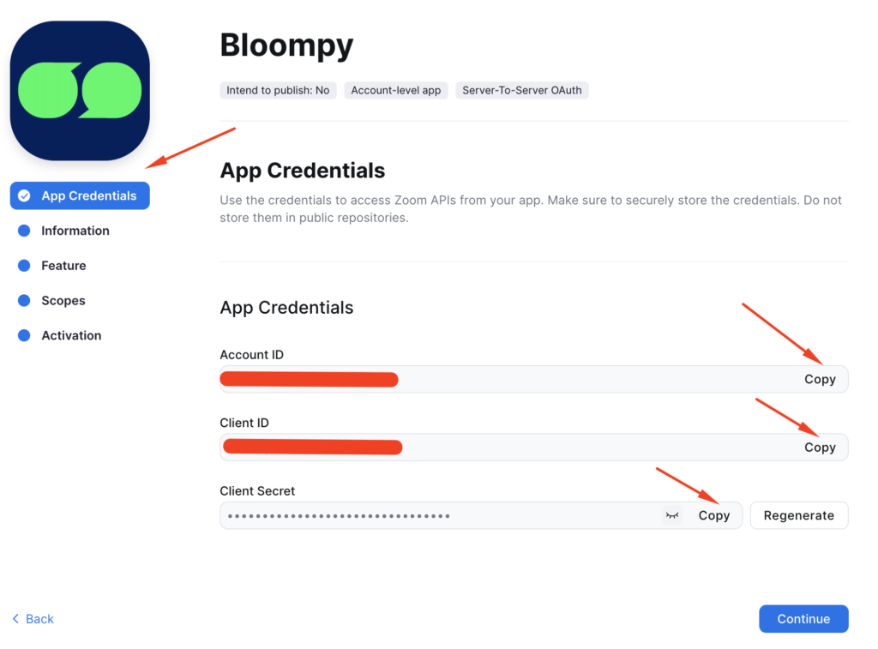Image resolution: width=878 pixels, height=649 pixels.
Task: Copy the Client Secret
Action: click(713, 515)
